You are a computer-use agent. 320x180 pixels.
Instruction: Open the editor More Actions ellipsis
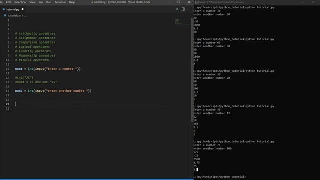[x=189, y=9]
